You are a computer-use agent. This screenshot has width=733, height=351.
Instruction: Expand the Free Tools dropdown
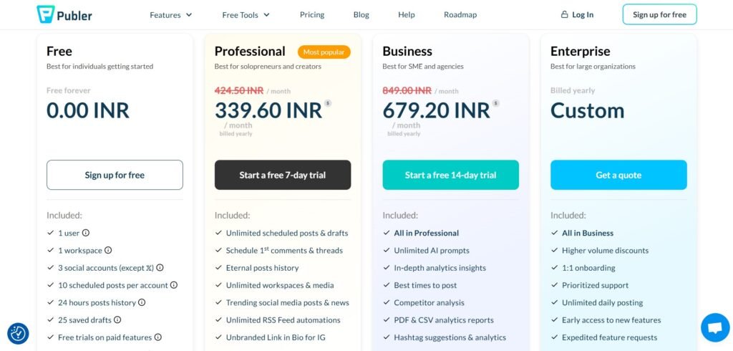[x=246, y=14]
